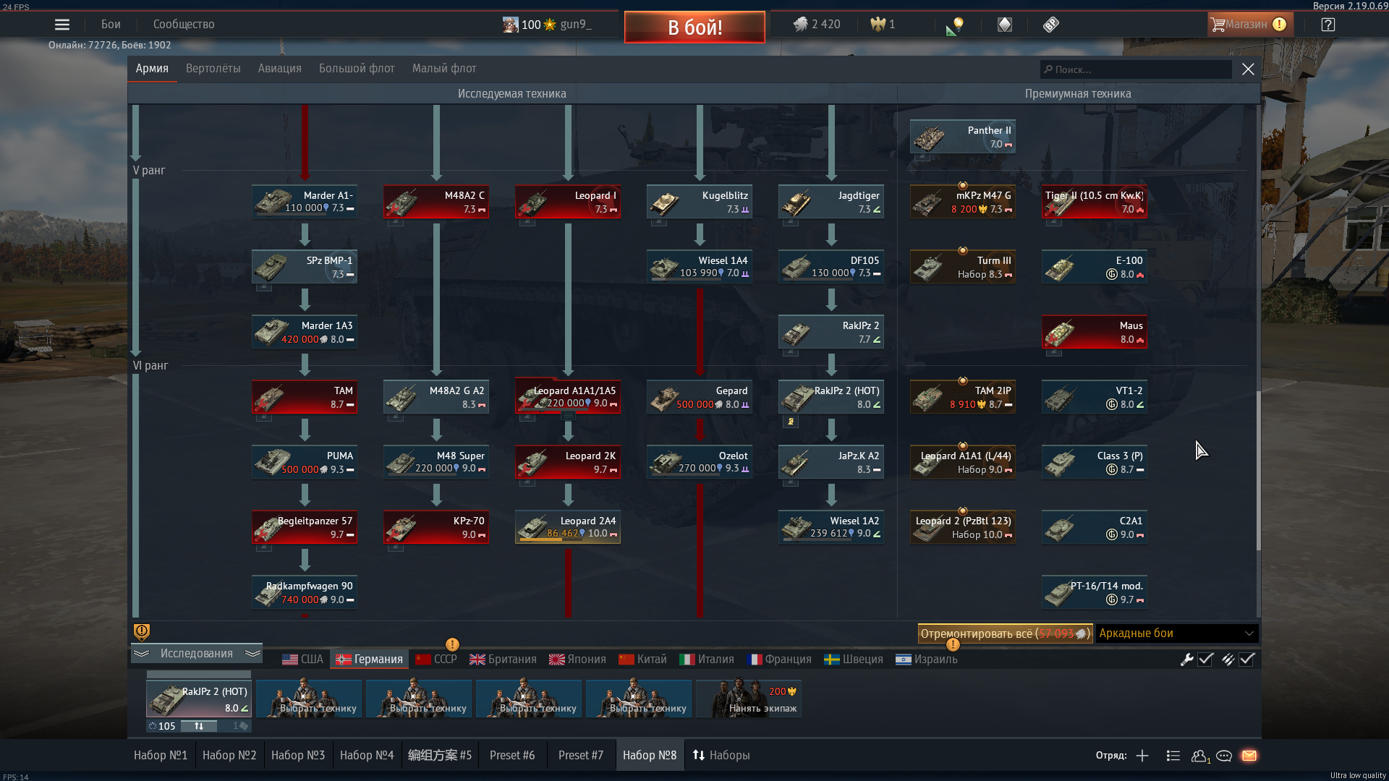Click the RakJPz 2 (HOT) crew slot
1389x781 pixels.
198,699
